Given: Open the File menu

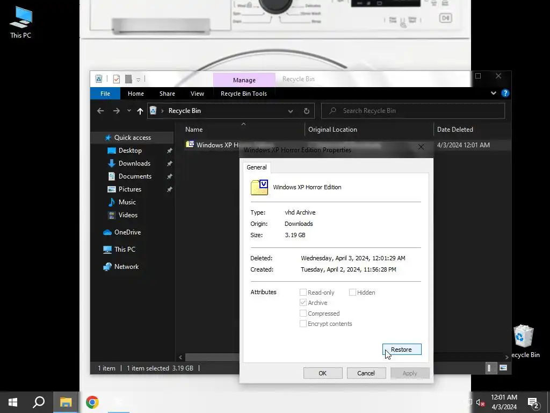Looking at the screenshot, I should coord(105,94).
